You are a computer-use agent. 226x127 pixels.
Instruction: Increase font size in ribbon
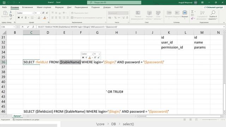(43, 13)
